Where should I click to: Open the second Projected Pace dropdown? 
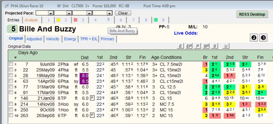[69, 13]
